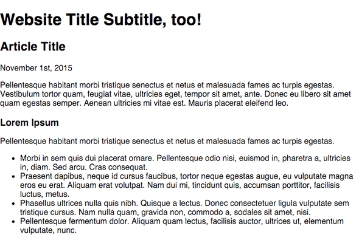Screen dimensions: 359x240
Task: Click the bullet point before Morbi in sem
Action: 13,159
